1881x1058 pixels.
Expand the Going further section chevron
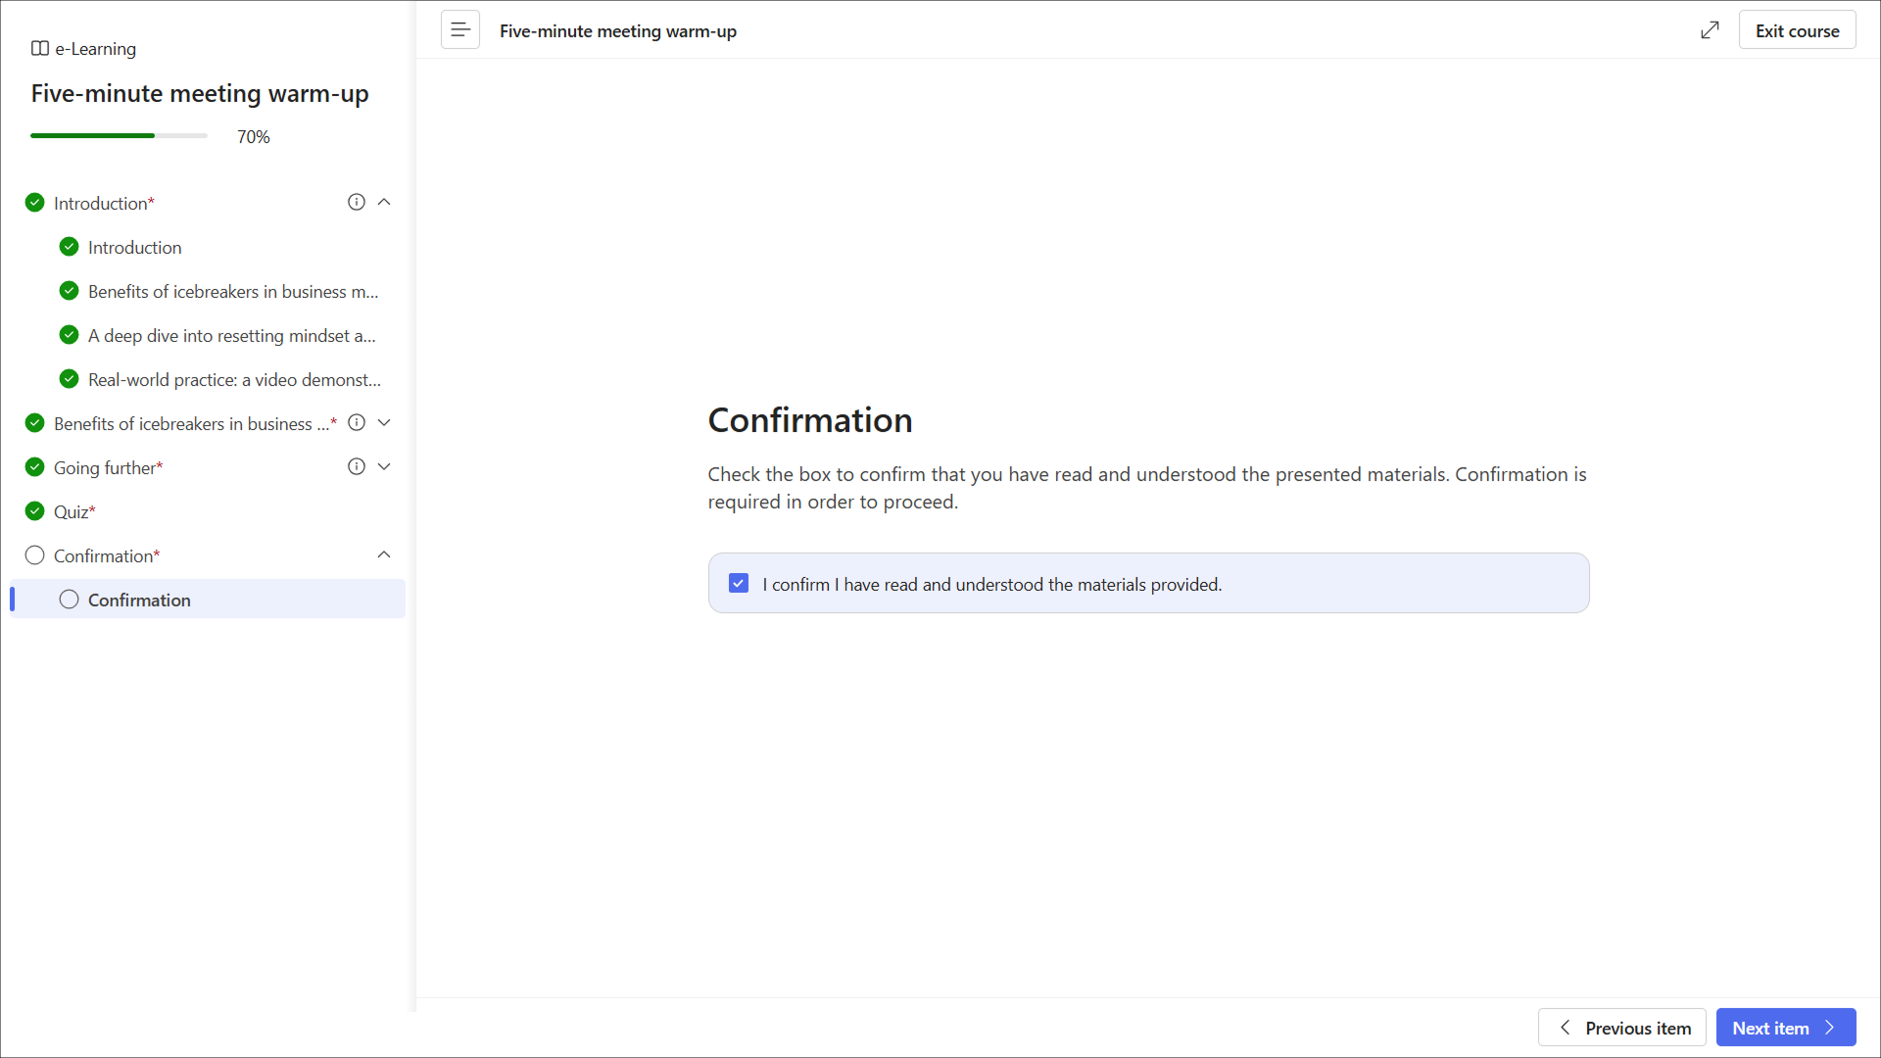[384, 466]
